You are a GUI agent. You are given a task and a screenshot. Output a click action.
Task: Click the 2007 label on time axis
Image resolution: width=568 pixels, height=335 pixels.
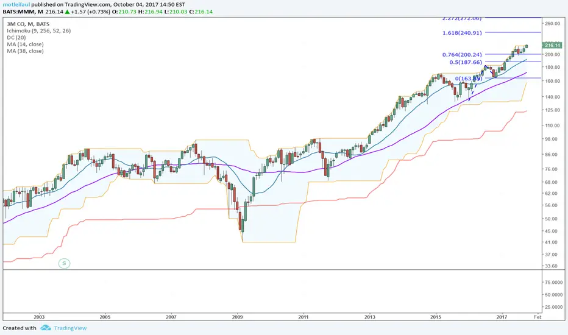(171, 317)
